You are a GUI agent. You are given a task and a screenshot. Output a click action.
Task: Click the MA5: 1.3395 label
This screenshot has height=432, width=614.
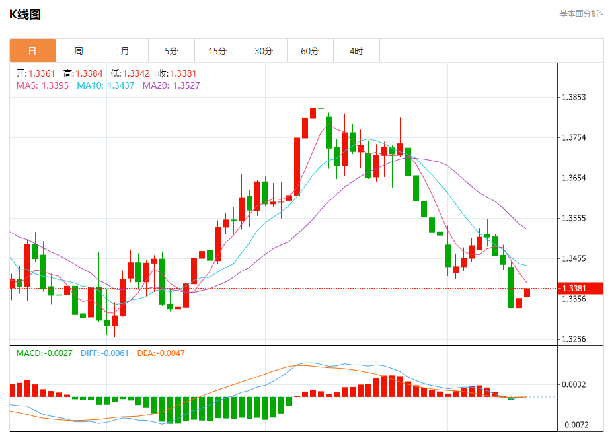click(x=42, y=85)
